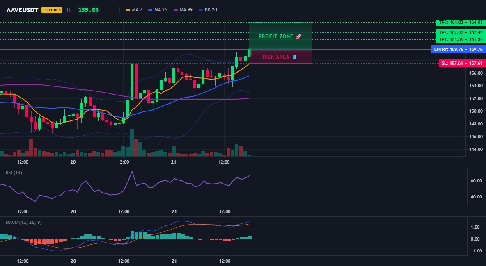The image size is (486, 266).
Task: Click the RISK AREA text
Action: pyautogui.click(x=276, y=57)
